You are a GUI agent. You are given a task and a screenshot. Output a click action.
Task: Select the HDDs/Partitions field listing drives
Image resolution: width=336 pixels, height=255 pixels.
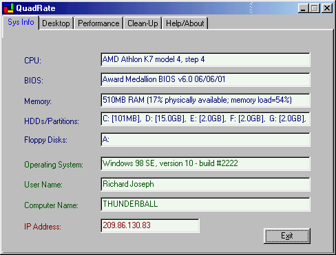point(205,119)
